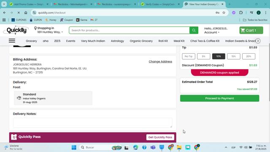Image resolution: width=270 pixels, height=152 pixels.
Task: Open the Events category
Action: pyautogui.click(x=70, y=41)
